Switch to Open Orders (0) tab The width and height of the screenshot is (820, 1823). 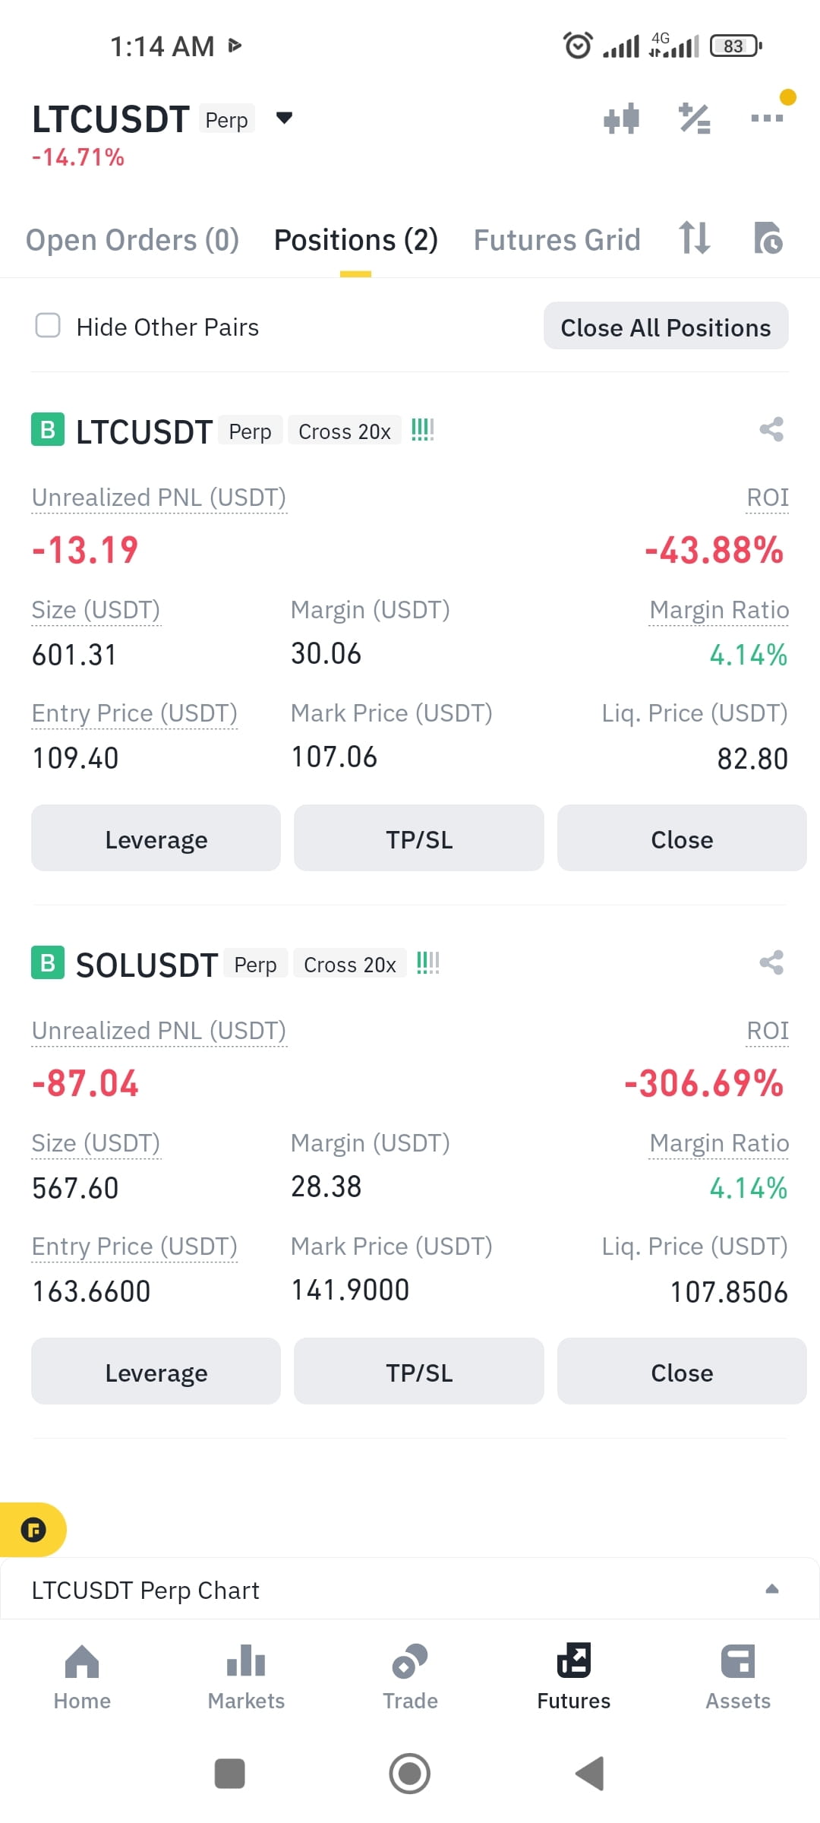[x=132, y=240]
